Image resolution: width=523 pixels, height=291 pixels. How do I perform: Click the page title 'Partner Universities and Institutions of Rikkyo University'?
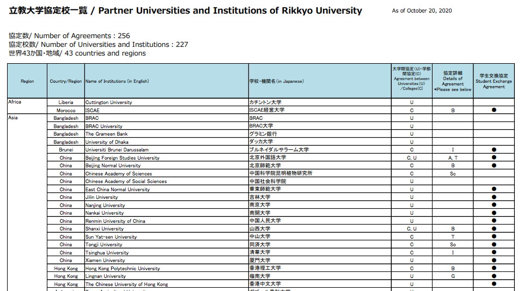pyautogui.click(x=230, y=11)
